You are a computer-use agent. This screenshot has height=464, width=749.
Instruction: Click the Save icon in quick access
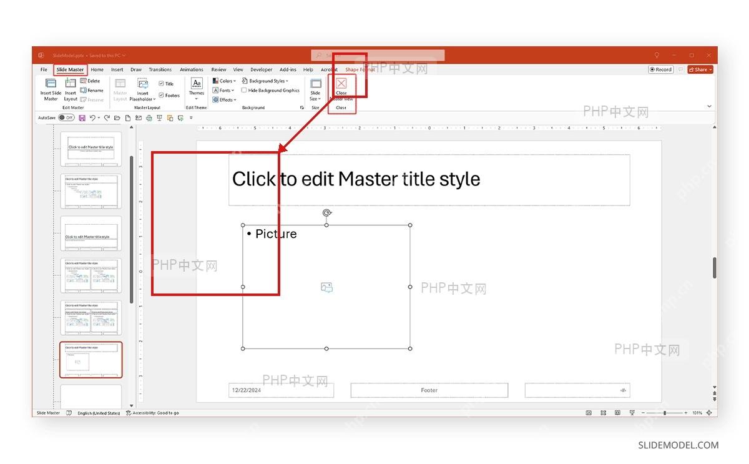[83, 117]
